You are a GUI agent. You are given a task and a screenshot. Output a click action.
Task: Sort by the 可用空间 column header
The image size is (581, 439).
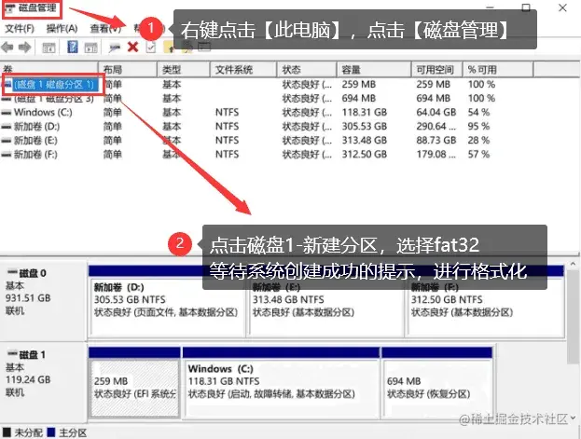coord(436,69)
